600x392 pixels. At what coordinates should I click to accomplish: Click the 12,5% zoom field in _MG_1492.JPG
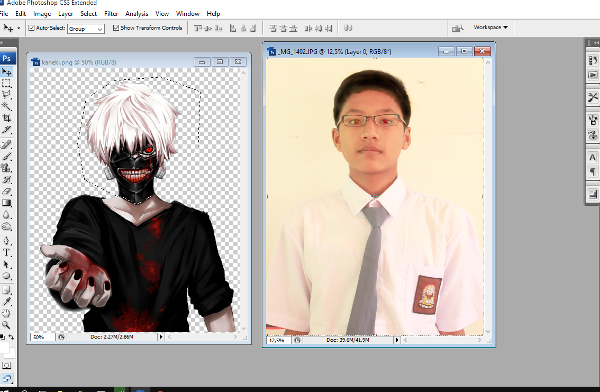click(x=278, y=340)
